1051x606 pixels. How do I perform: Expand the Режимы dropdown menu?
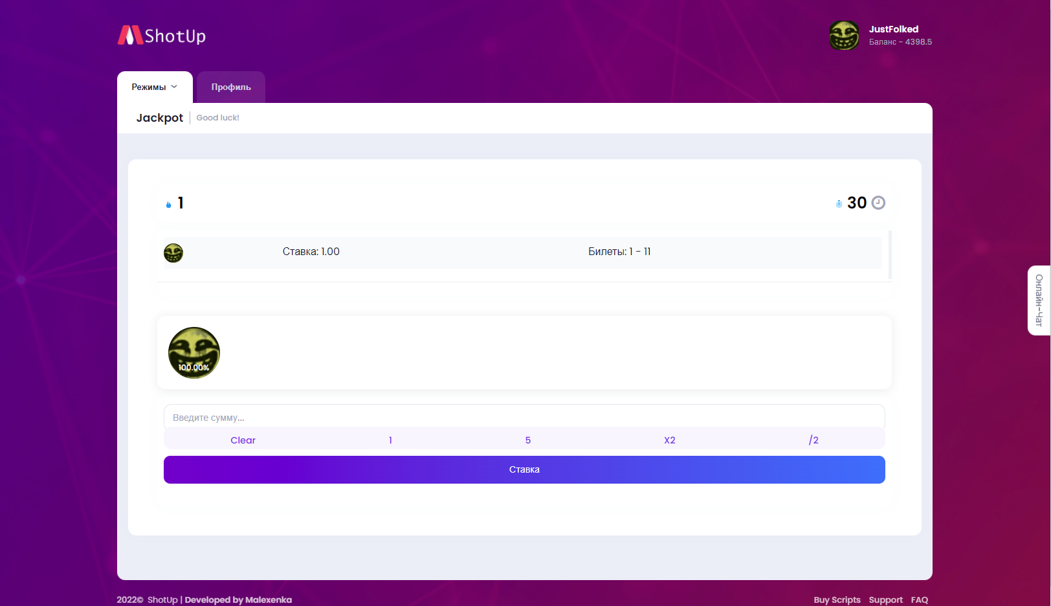pos(155,87)
